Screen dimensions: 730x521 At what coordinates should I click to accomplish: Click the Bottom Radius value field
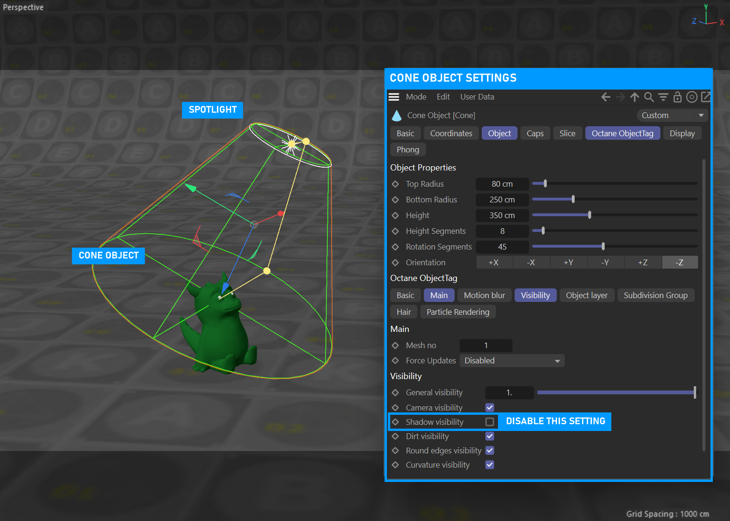tap(502, 200)
